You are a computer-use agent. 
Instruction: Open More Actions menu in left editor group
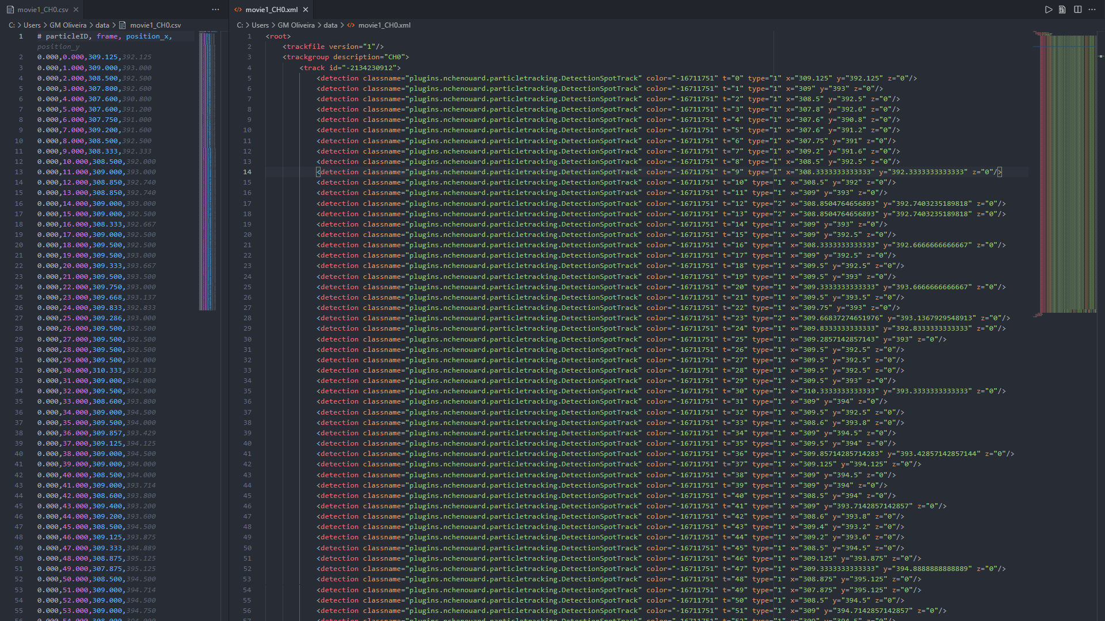[x=215, y=10]
